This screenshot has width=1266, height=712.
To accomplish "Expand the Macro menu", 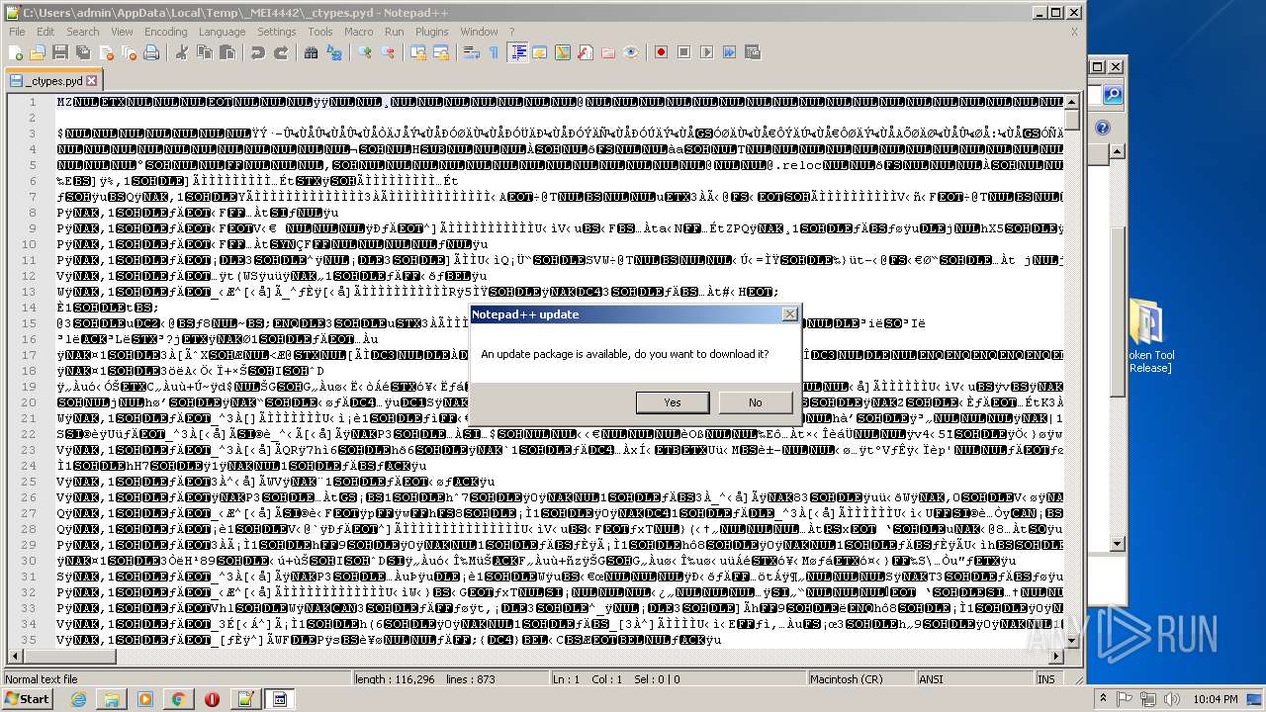I will 359,32.
